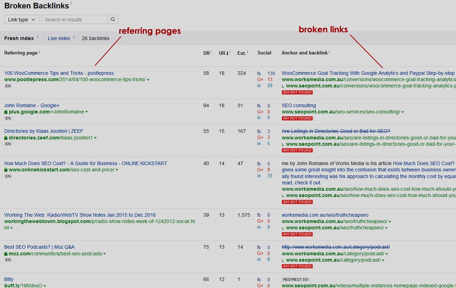Open How Much Does SEO Cost guide link
The width and height of the screenshot is (456, 288).
85,164
